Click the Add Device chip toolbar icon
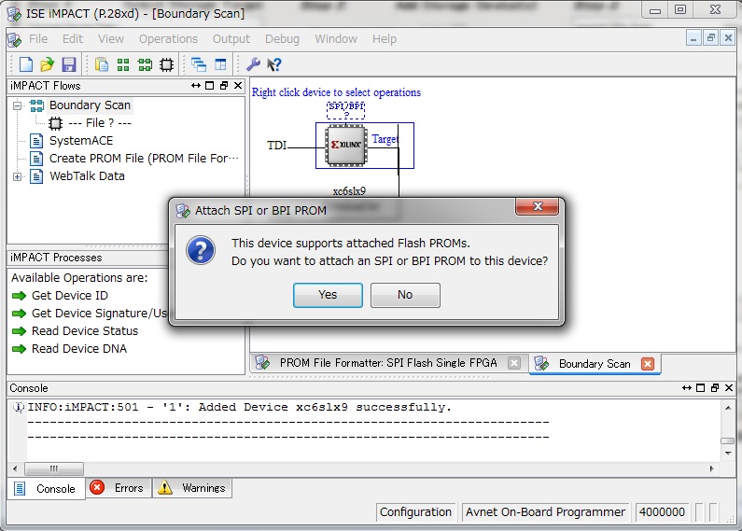742x531 pixels. click(x=166, y=64)
